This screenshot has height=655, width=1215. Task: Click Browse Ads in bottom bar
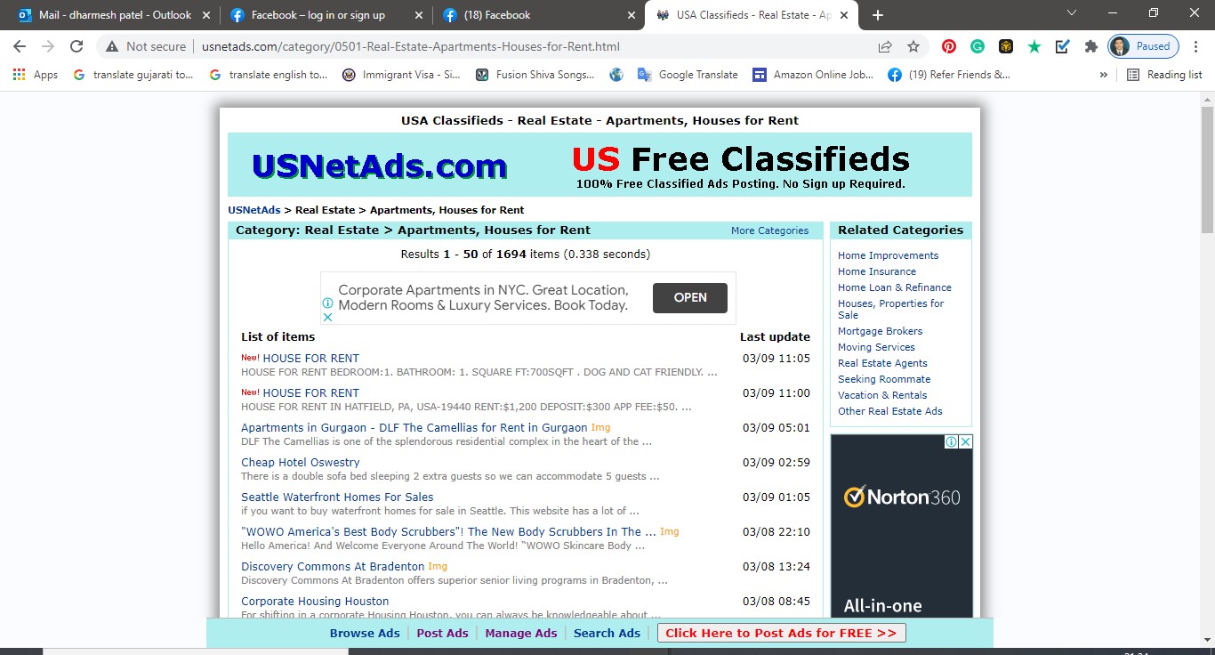pyautogui.click(x=365, y=633)
